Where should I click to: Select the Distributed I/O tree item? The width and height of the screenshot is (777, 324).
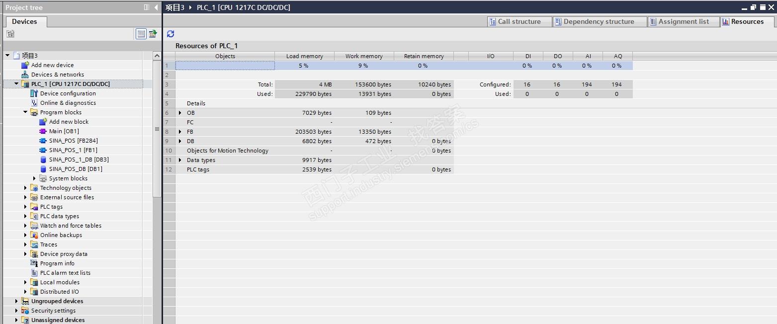click(x=60, y=292)
